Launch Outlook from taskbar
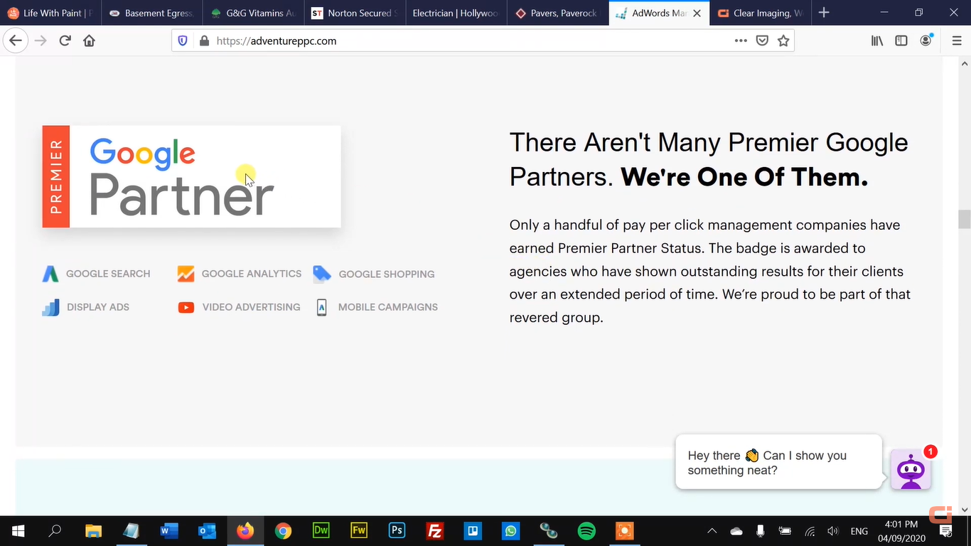 207,531
